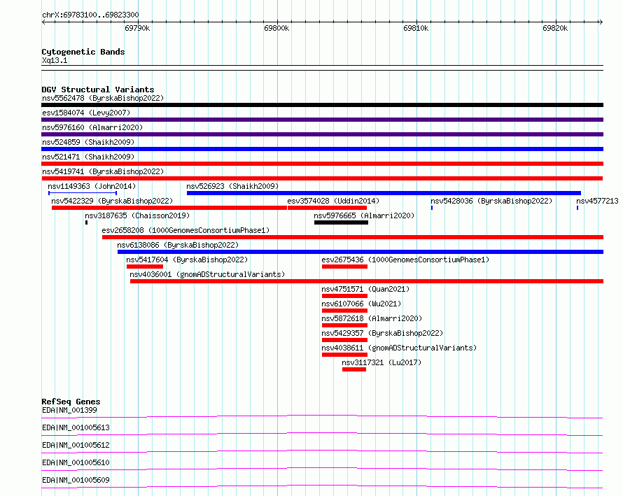Open the EDA|NM_001005613 transcript label
This screenshot has height=496, width=623.
[76, 427]
